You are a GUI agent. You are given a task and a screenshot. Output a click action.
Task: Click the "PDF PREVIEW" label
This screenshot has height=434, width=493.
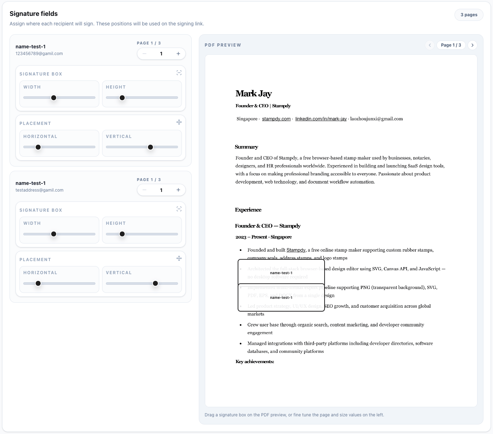coord(223,45)
